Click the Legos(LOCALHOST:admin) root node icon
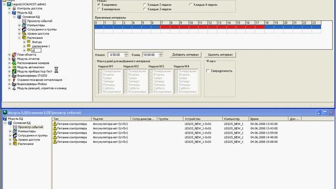Screen dimensions: 336x189 9,4
